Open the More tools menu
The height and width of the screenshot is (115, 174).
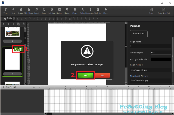[x=105, y=11]
